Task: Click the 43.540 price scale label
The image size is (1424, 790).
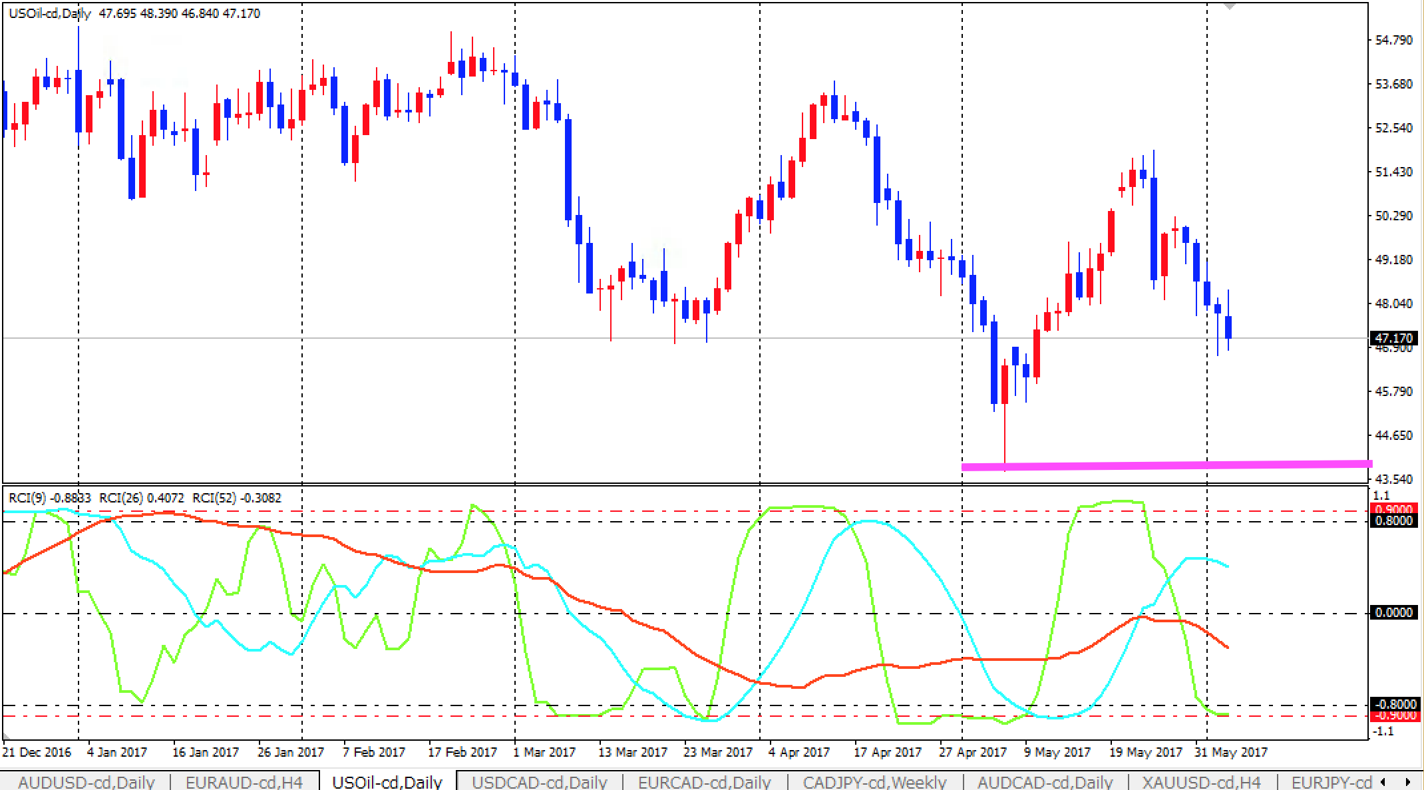Action: [1394, 479]
